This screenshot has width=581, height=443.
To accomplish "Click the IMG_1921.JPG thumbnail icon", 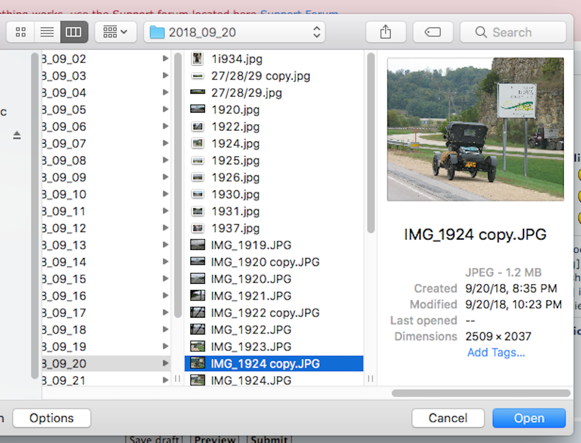I will coord(197,296).
